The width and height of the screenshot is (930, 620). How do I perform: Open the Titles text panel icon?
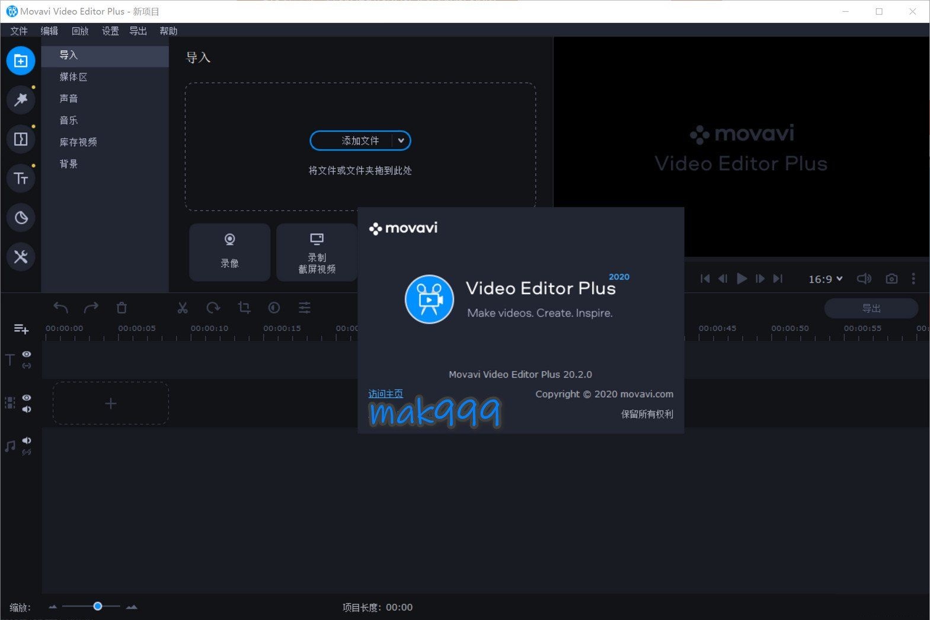tap(21, 178)
